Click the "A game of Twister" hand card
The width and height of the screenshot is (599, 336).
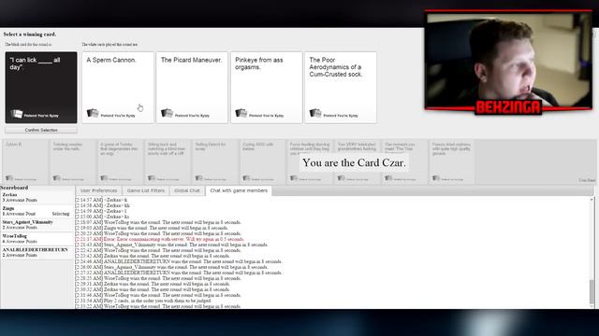point(121,161)
